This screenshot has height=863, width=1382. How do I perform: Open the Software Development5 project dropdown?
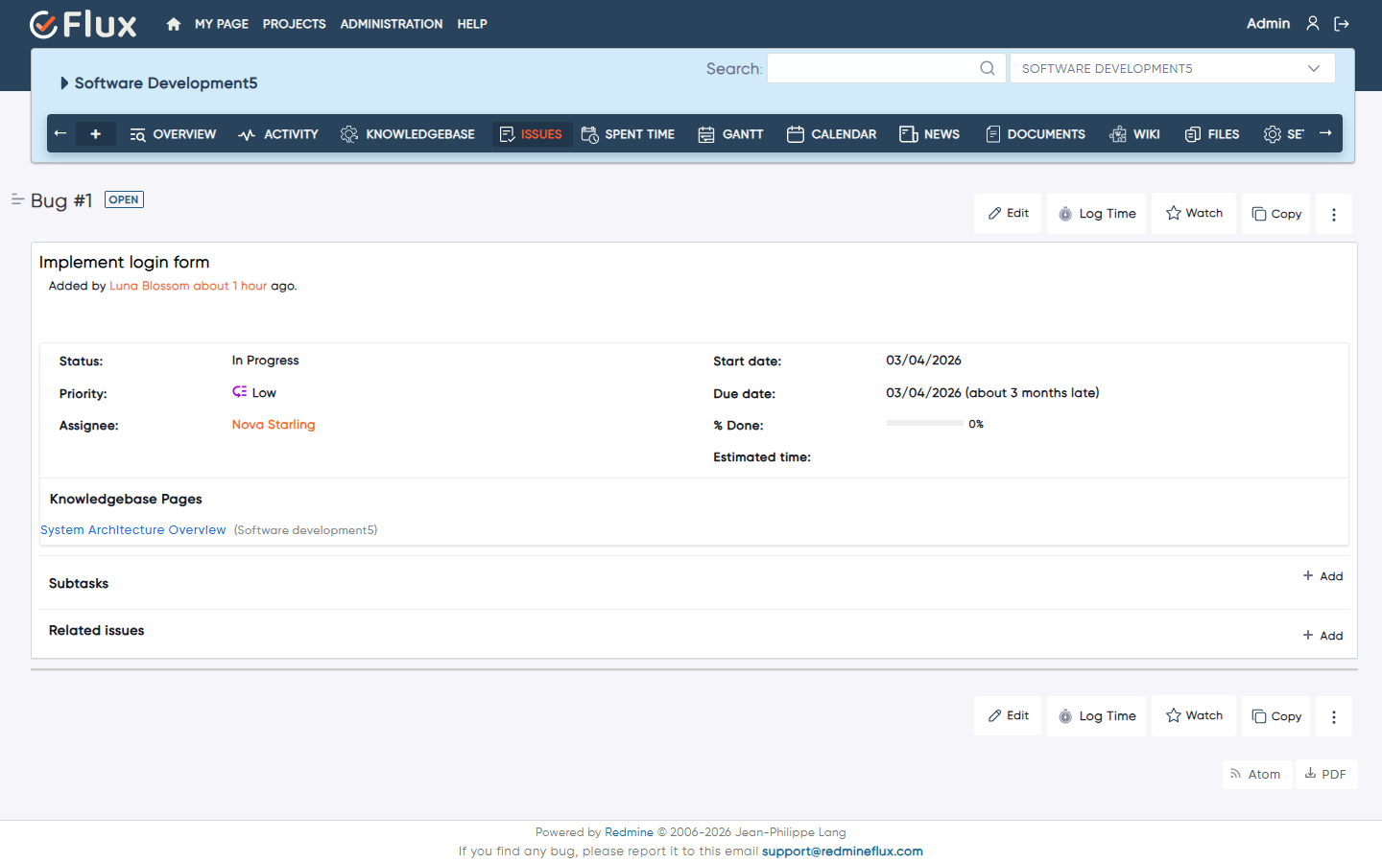pyautogui.click(x=1172, y=68)
